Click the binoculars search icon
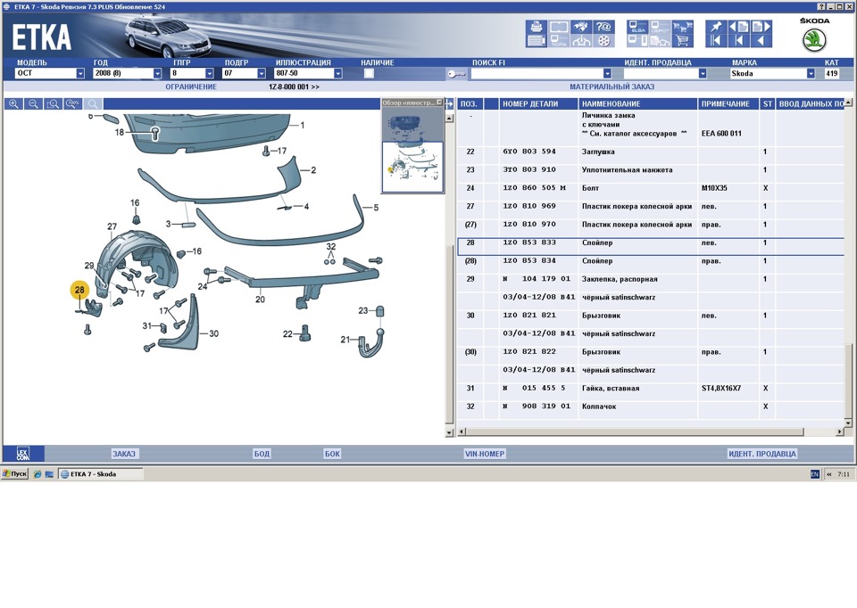 (581, 27)
